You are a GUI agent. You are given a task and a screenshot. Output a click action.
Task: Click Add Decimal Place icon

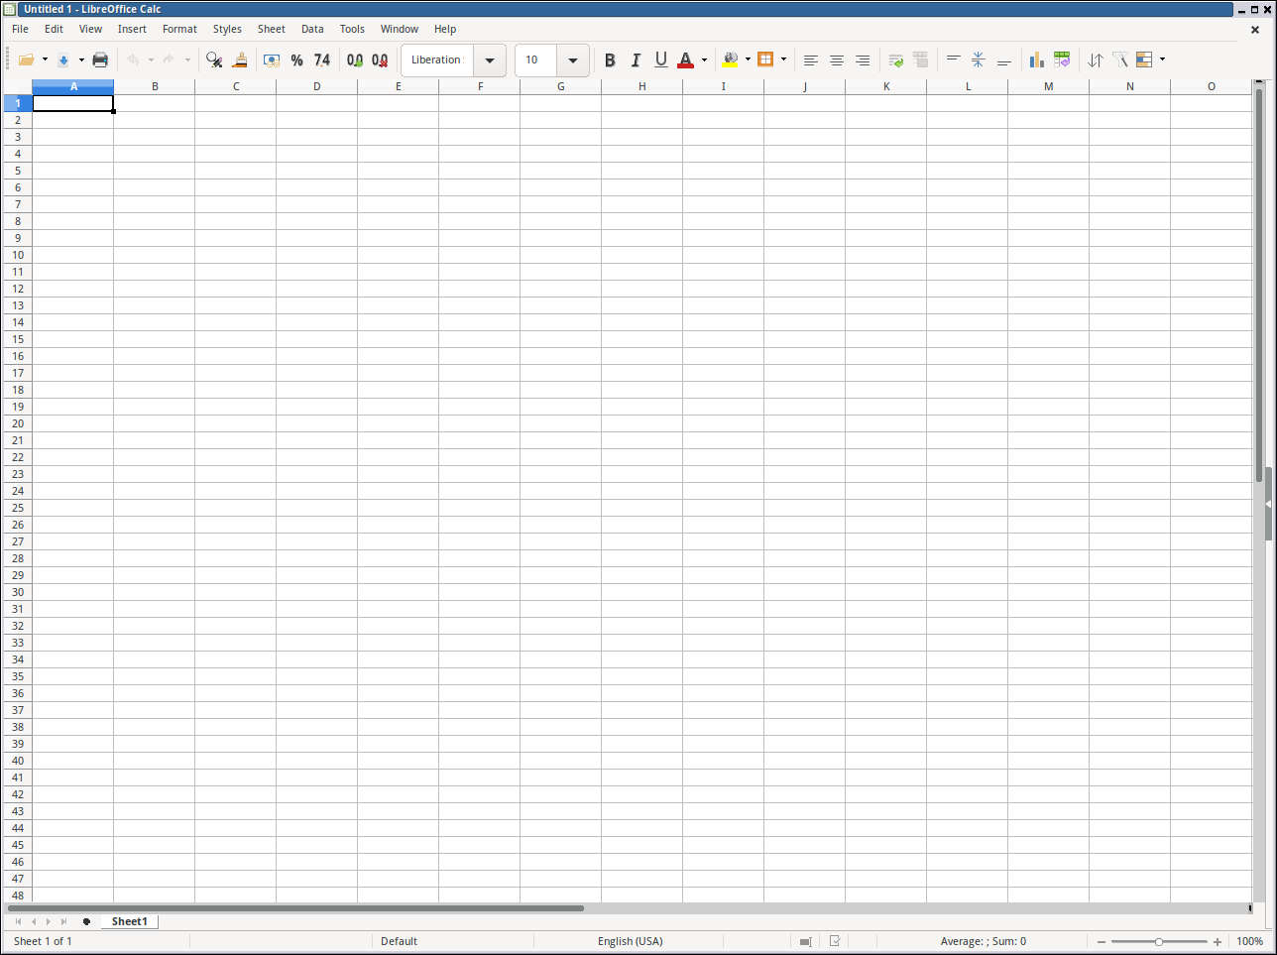tap(355, 60)
